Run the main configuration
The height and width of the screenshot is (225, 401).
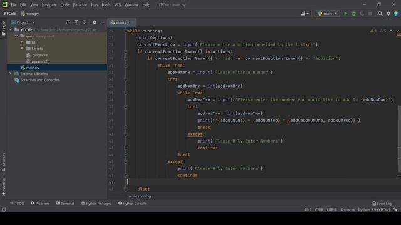point(345,14)
